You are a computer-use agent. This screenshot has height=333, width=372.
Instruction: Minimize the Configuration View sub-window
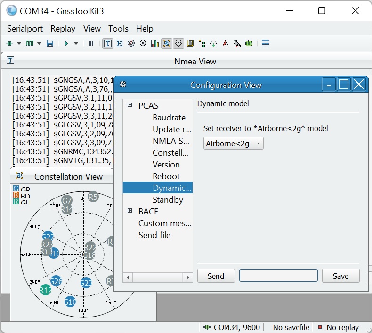(329, 84)
